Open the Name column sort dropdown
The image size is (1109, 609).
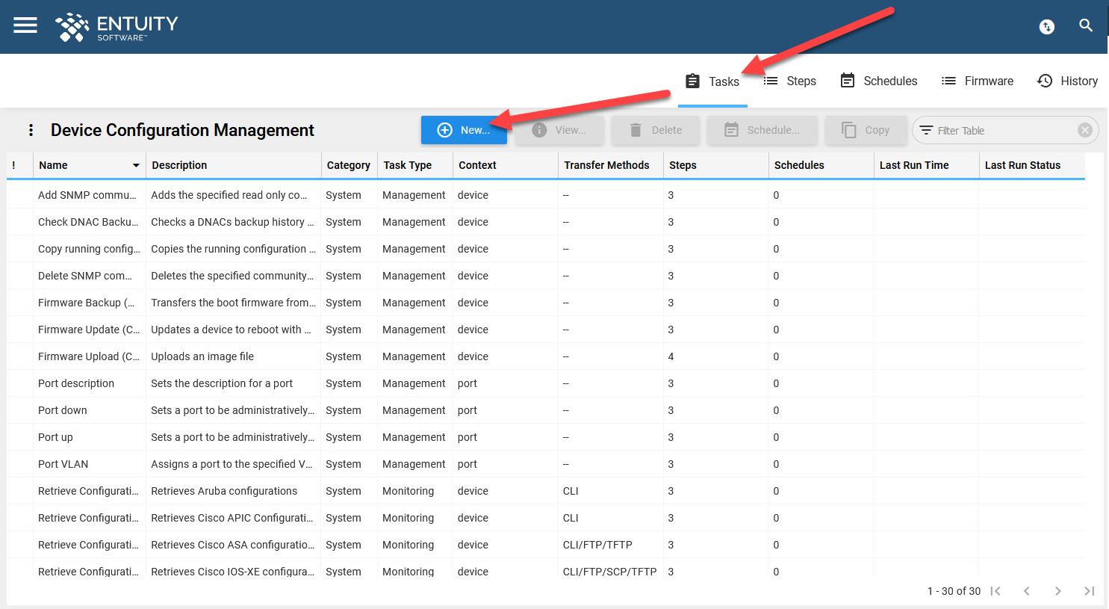[135, 165]
